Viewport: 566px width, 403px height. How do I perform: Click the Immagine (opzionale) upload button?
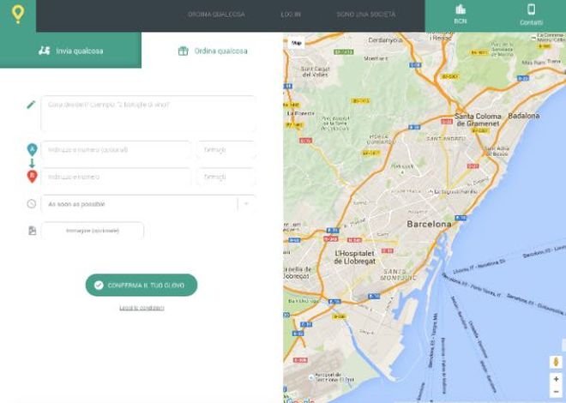pyautogui.click(x=93, y=231)
